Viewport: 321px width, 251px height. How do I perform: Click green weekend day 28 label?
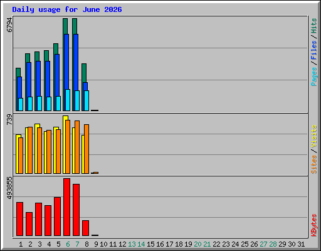tap(273, 244)
